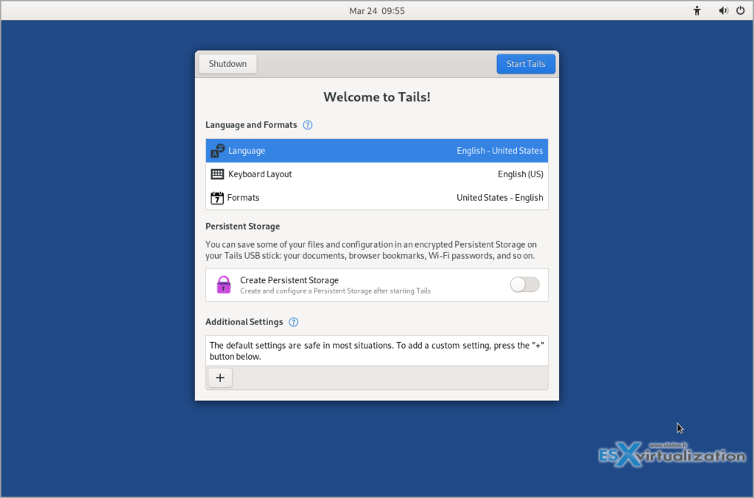The image size is (754, 498).
Task: Click the Language globe icon
Action: [x=217, y=150]
